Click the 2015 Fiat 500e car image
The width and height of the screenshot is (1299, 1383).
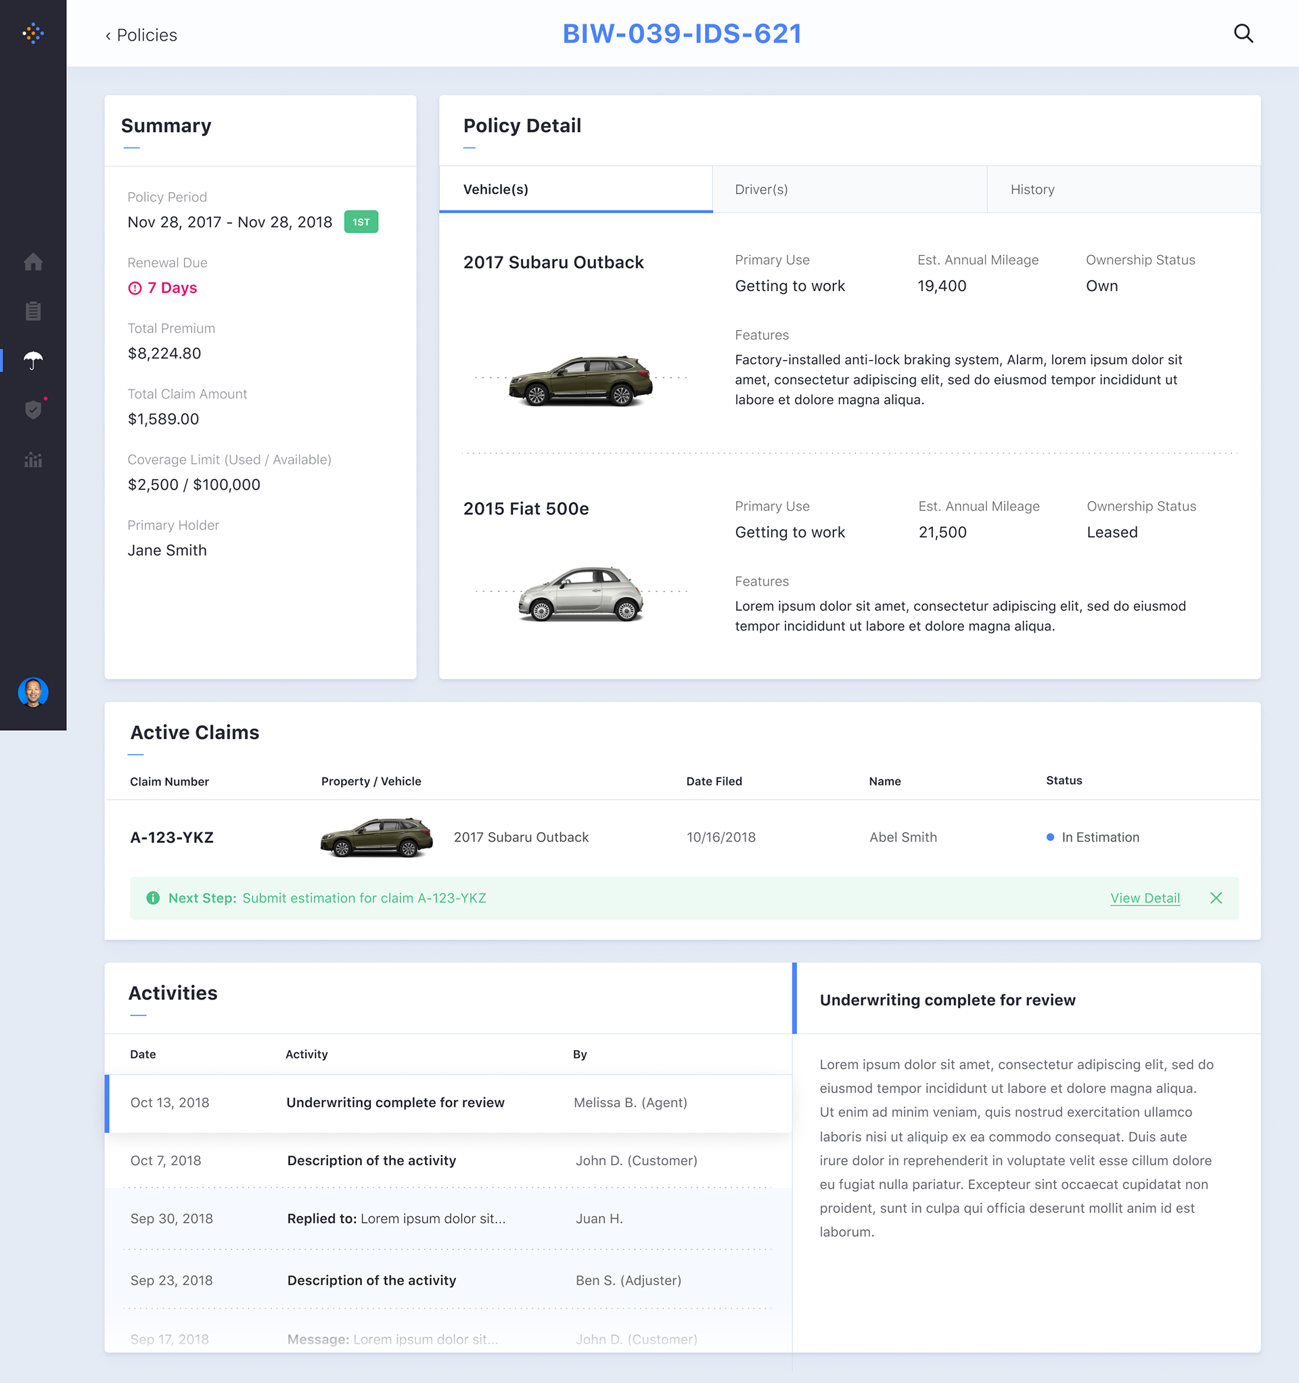(581, 593)
